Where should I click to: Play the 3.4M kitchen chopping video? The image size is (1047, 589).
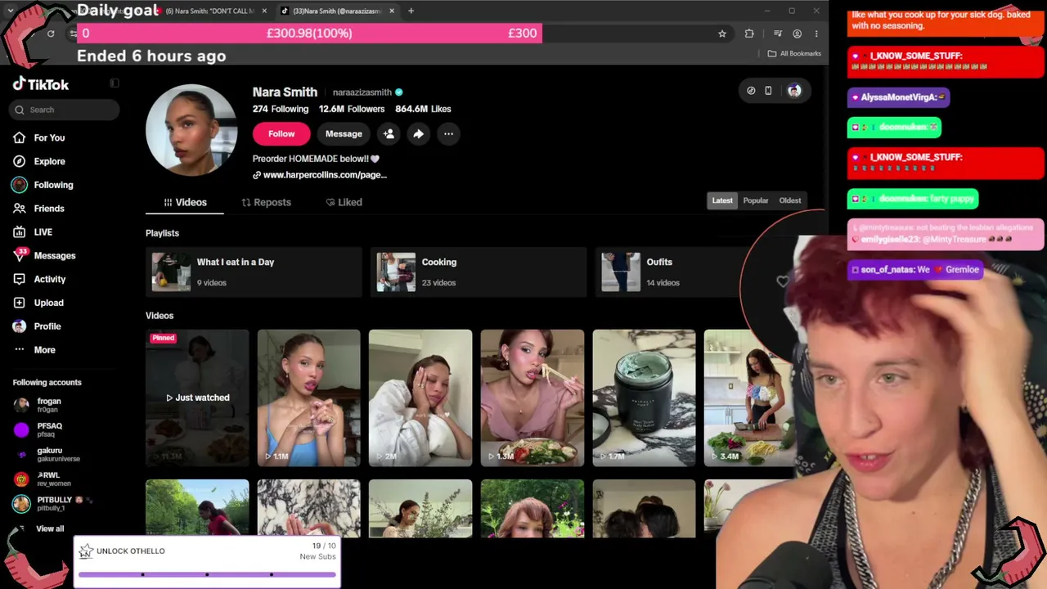[x=748, y=398]
